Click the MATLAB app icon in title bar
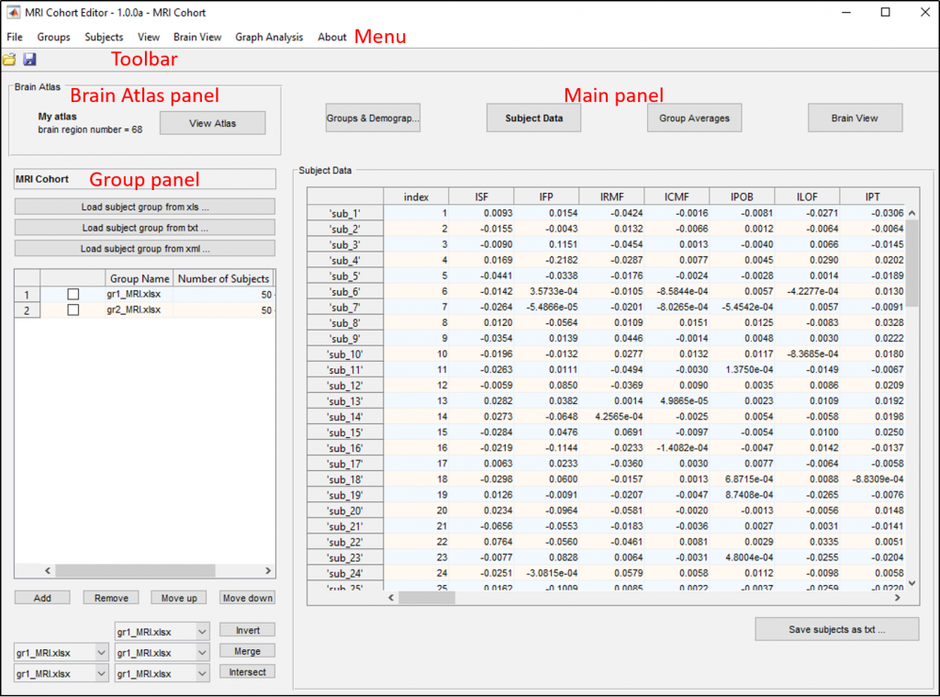The image size is (940, 697). pos(14,13)
